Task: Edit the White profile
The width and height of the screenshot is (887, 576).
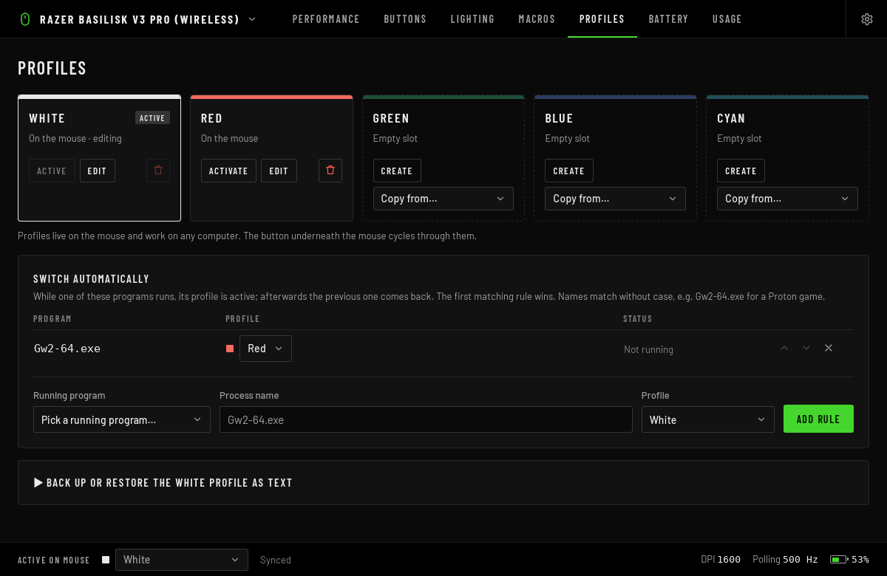Action: 98,171
